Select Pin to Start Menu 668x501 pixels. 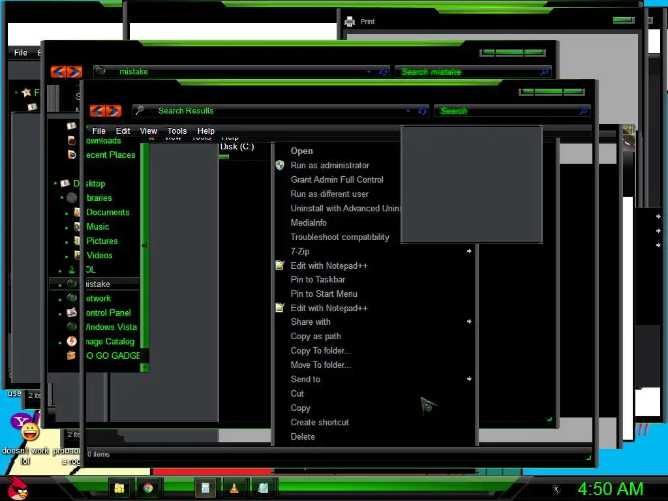324,294
